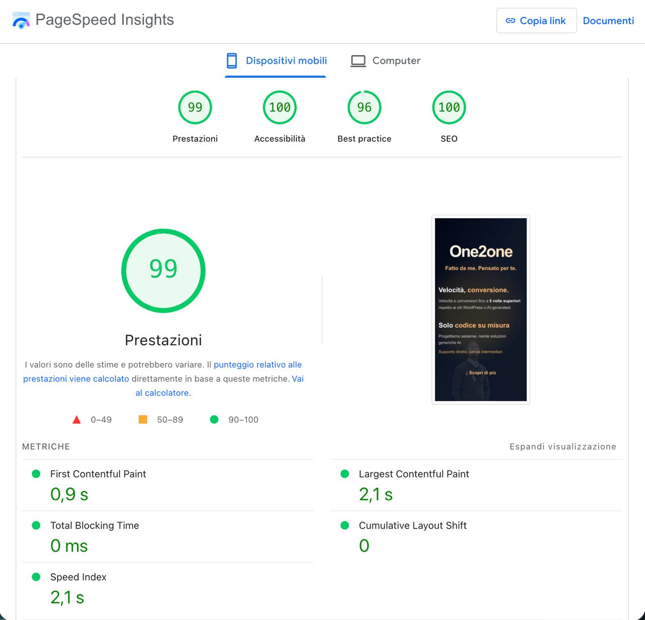645x620 pixels.
Task: Click the orange square in the 50–89 legend
Action: pos(143,419)
